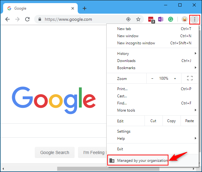The image size is (202, 172).
Task: Select Cast... menu item
Action: pyautogui.click(x=153, y=96)
